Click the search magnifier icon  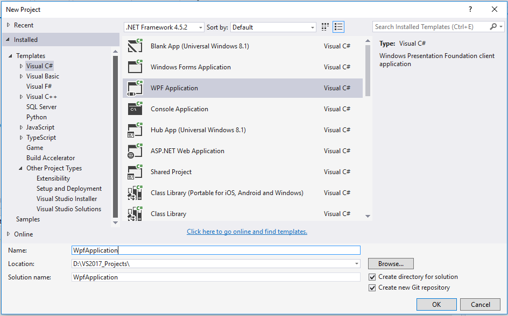493,27
